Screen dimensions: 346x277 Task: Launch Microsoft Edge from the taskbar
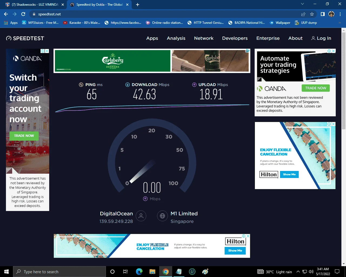pos(139,272)
